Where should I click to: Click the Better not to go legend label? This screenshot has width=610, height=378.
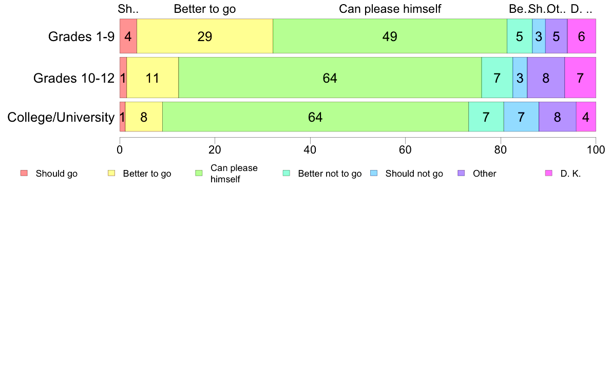coord(330,174)
